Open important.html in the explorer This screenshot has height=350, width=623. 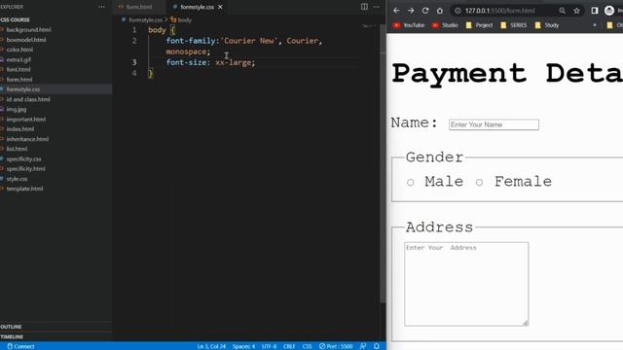[x=26, y=119]
